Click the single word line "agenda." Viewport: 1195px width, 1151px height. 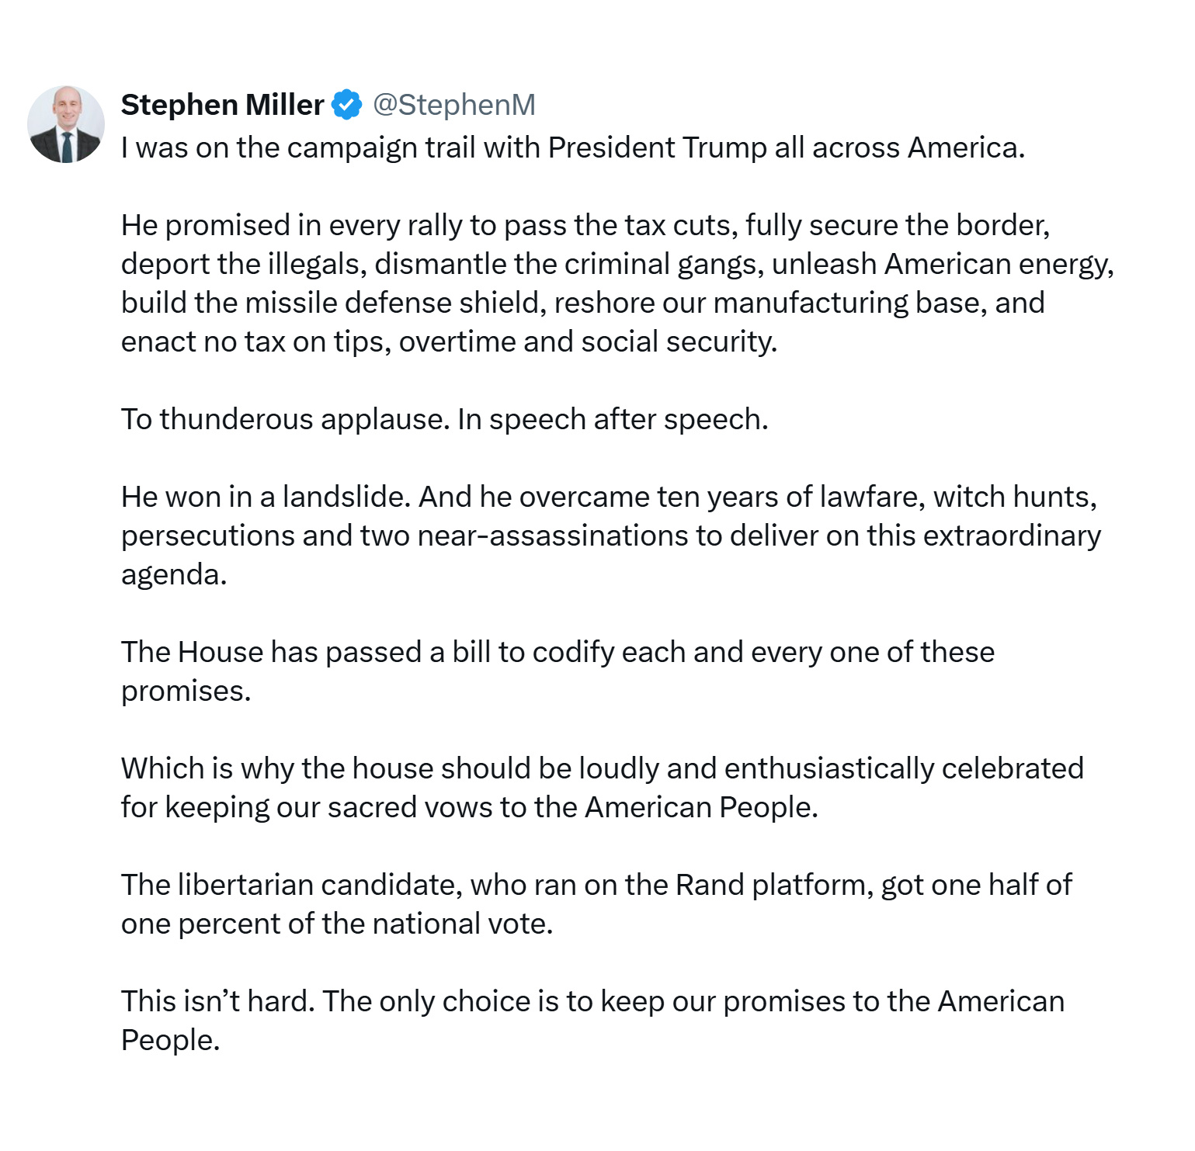coord(174,574)
